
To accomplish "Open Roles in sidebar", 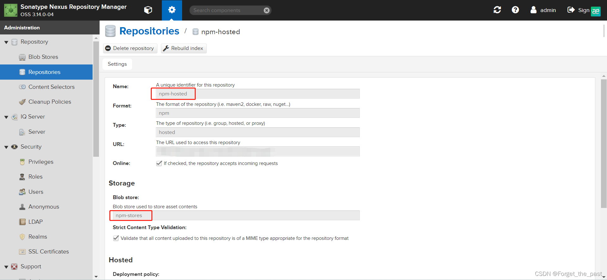I will tap(46, 177).
